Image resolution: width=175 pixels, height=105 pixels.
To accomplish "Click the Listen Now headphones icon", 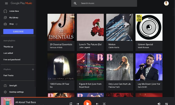I will [5, 11].
